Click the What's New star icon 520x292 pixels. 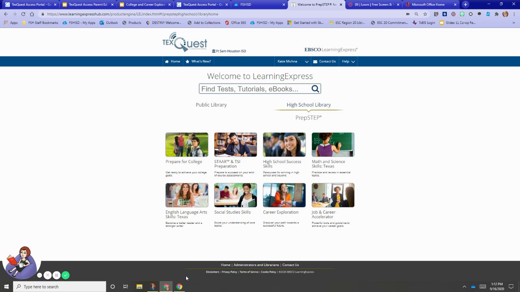[187, 62]
